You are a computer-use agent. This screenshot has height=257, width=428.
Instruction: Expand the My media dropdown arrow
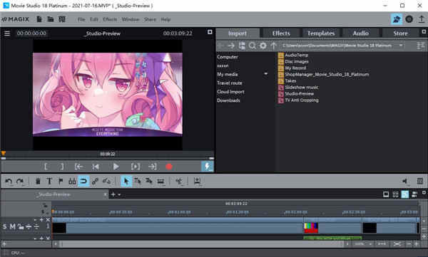pos(265,74)
